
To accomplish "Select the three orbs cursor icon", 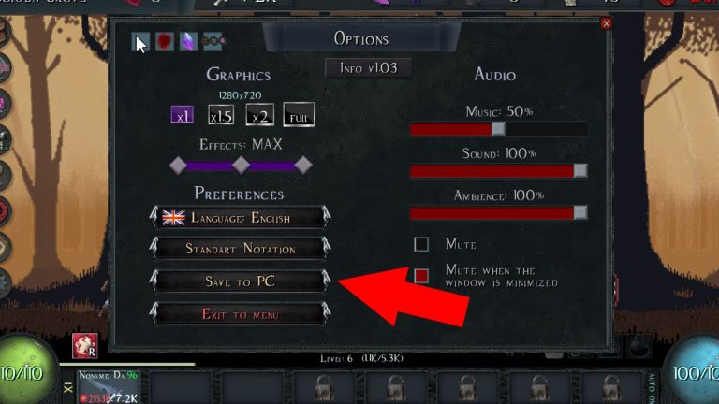I will pos(213,42).
